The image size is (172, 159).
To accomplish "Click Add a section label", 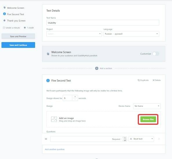I will coord(106,68).
